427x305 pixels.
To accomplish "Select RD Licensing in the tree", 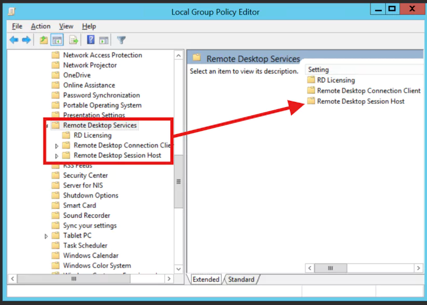I will 92,135.
